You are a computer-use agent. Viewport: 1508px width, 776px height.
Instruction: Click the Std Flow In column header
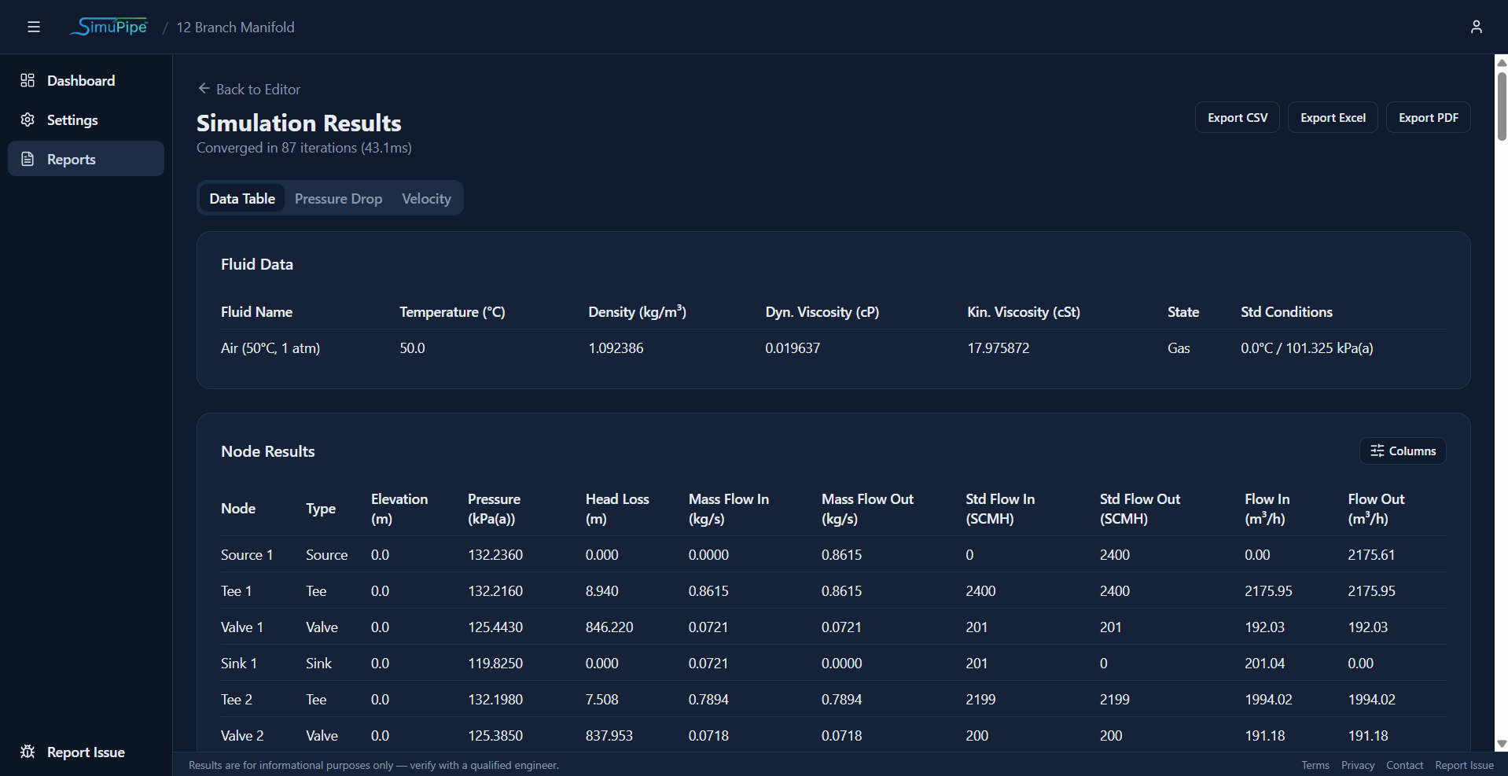tap(1000, 509)
